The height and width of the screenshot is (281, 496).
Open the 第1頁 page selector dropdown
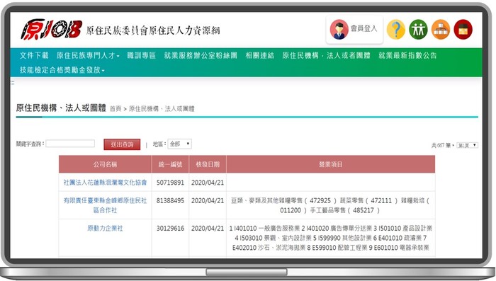(x=467, y=145)
